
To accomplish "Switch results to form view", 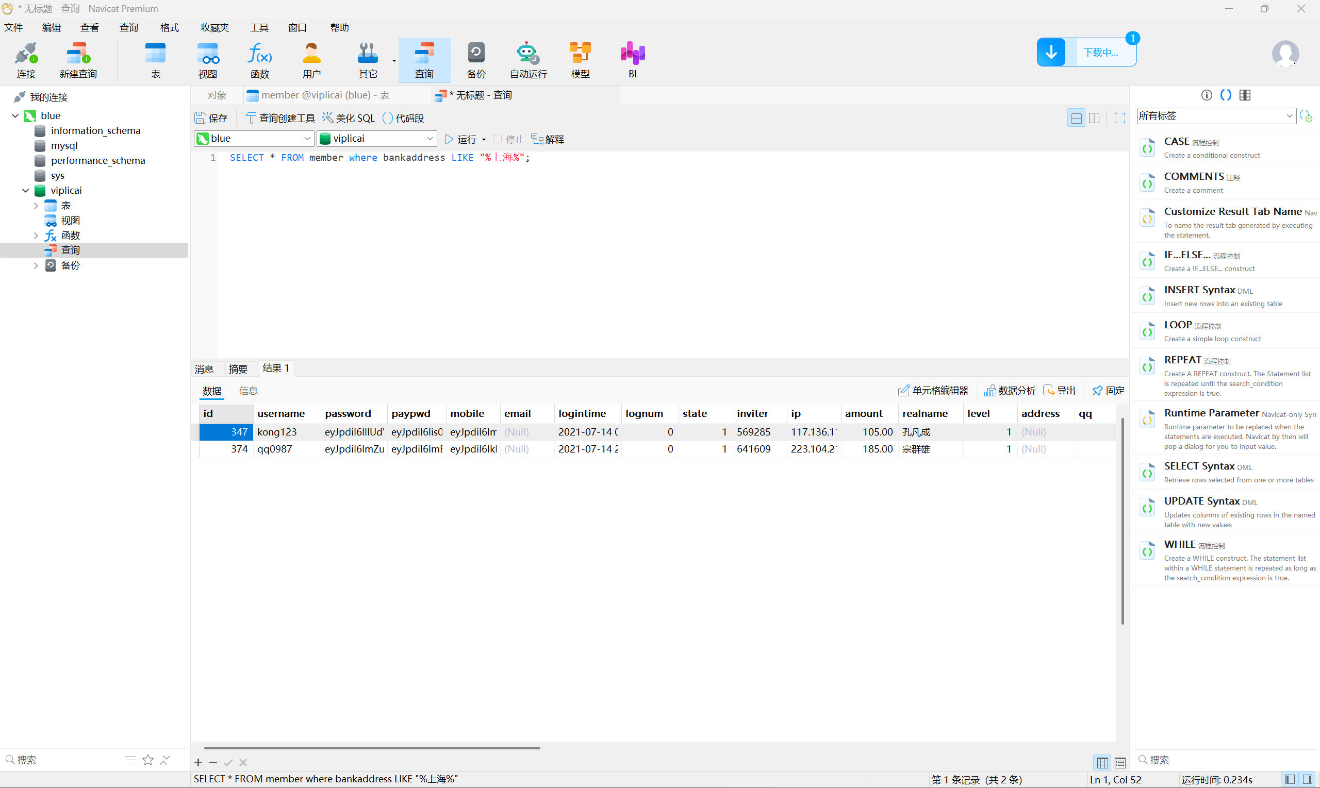I will (1120, 763).
